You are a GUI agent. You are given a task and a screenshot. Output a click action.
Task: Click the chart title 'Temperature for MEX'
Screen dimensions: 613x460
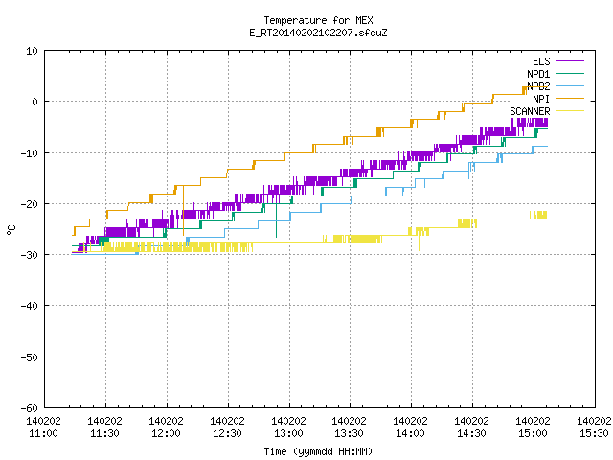(318, 20)
